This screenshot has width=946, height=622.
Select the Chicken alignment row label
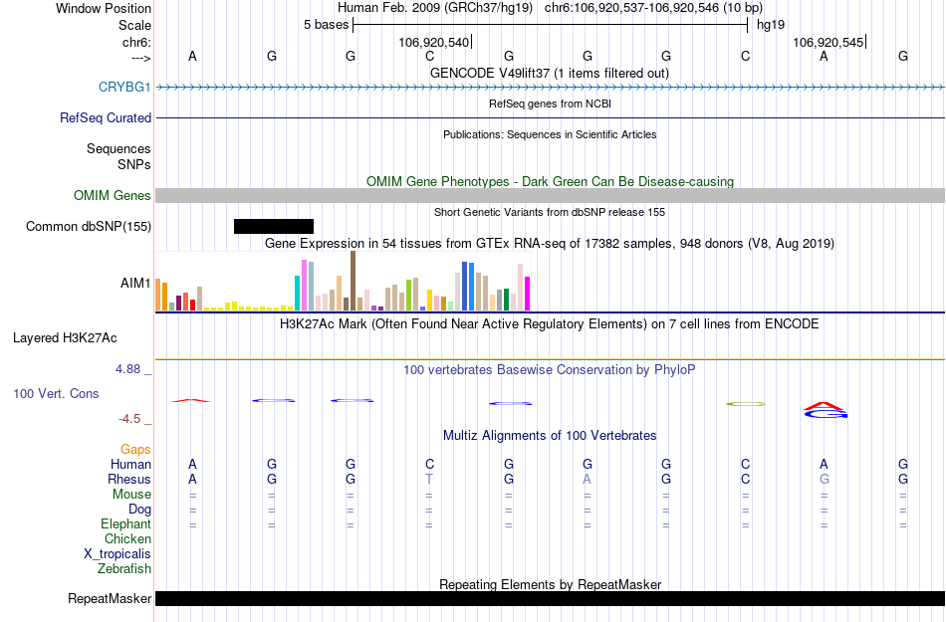pyautogui.click(x=127, y=538)
